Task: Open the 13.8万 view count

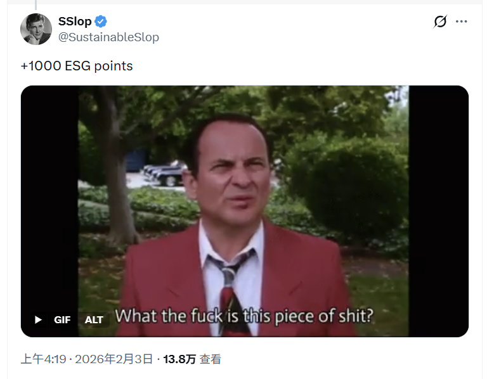Action: tap(179, 359)
